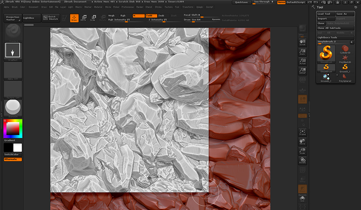Viewport: 361px width, 210px height.
Task: Toggle the Alternate color button
Action: [x=13, y=159]
